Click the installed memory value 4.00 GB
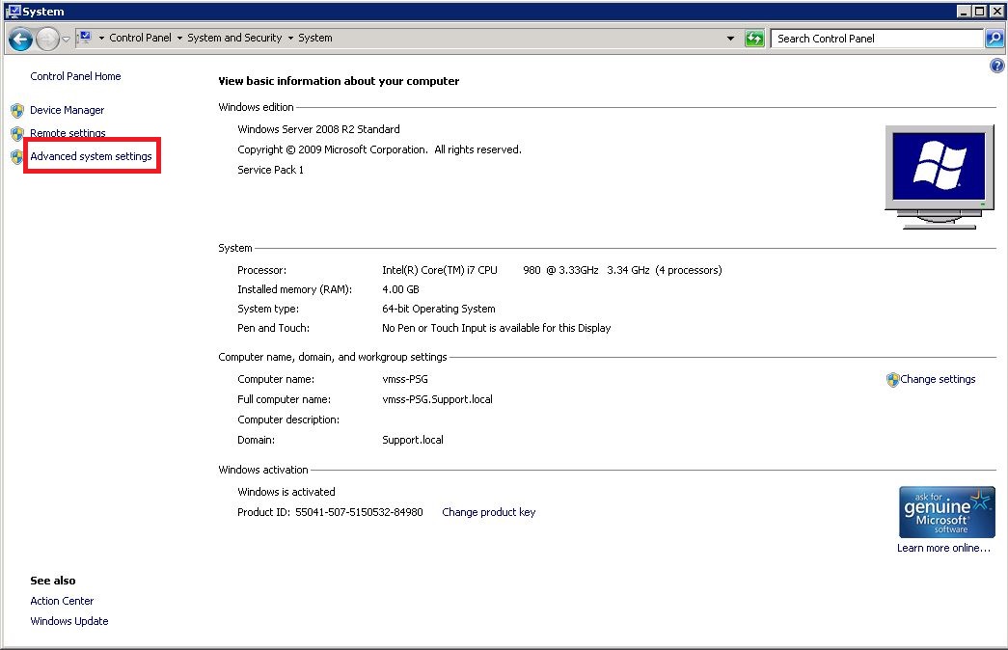Image resolution: width=1008 pixels, height=650 pixels. pos(400,289)
